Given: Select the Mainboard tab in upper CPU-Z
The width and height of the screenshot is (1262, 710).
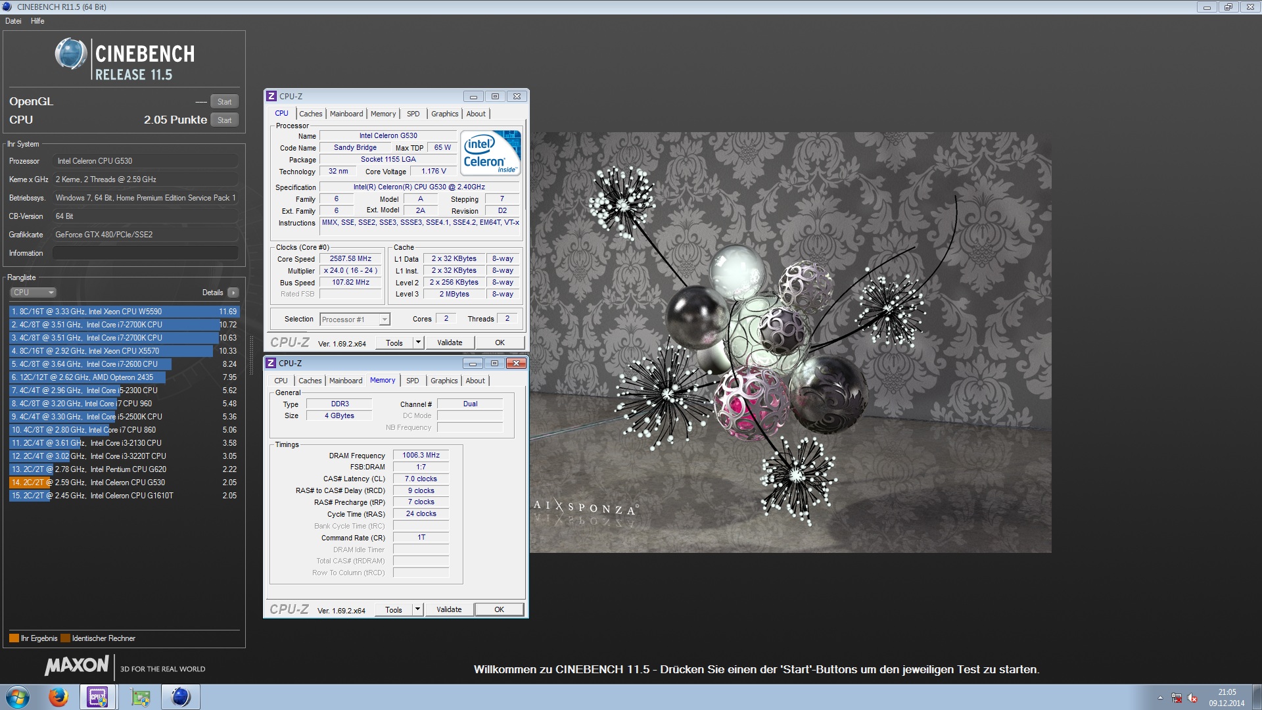Looking at the screenshot, I should click(x=346, y=114).
